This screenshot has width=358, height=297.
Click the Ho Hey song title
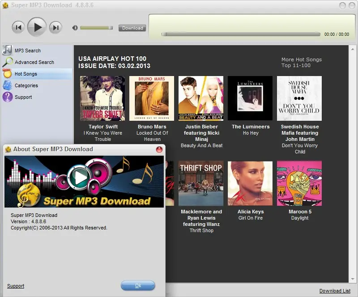pos(251,133)
